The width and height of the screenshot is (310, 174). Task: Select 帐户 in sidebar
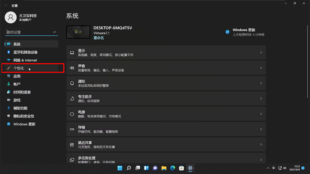pyautogui.click(x=32, y=84)
